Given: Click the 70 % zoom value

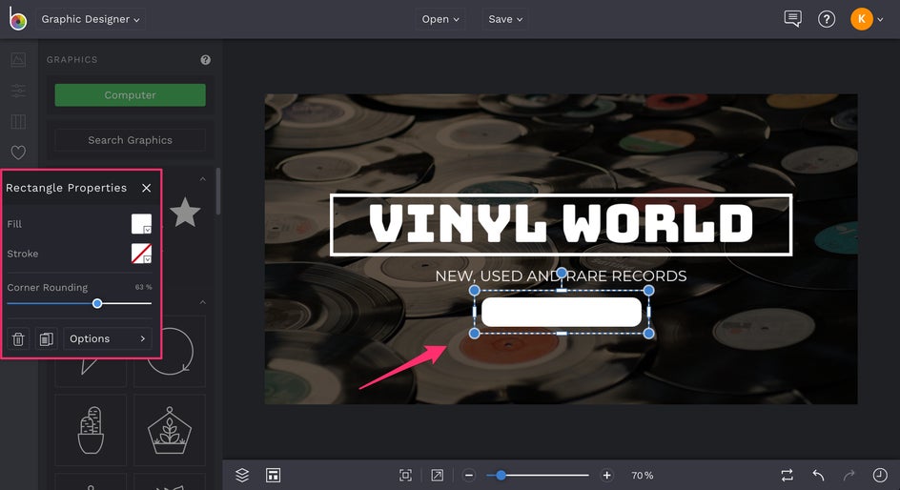Looking at the screenshot, I should click(x=643, y=475).
